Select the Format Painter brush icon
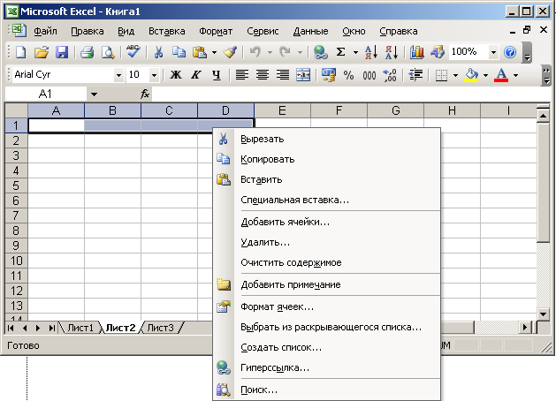 [230, 52]
